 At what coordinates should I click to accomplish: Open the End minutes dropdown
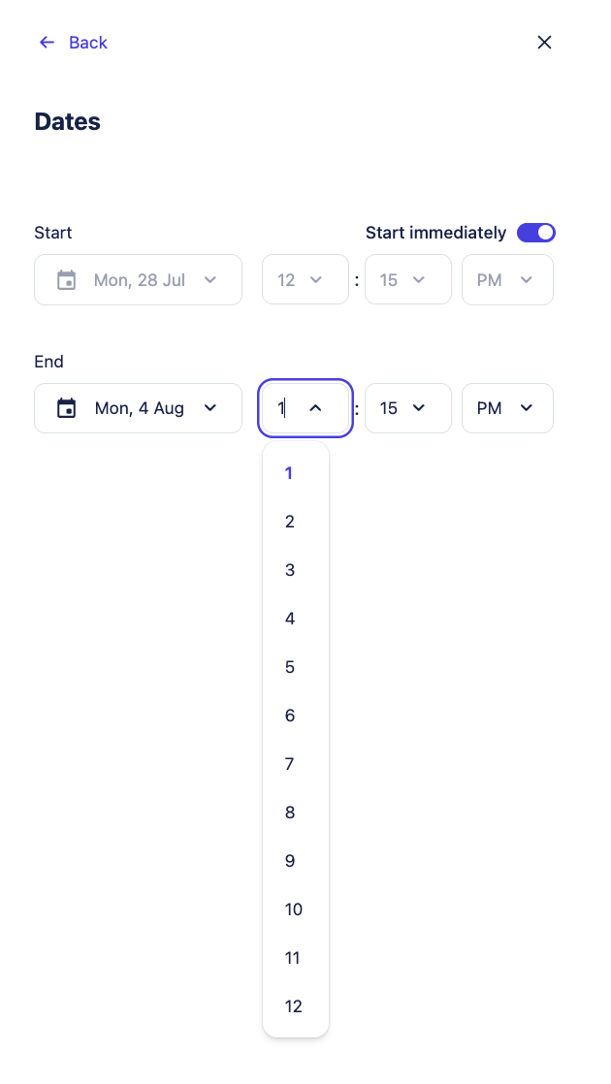(x=407, y=408)
